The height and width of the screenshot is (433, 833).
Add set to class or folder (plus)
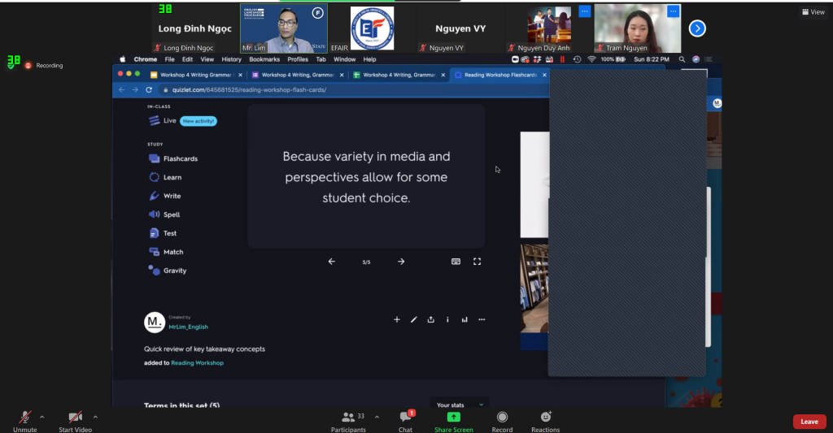click(397, 319)
